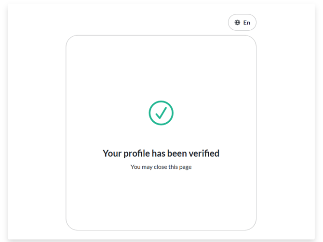Screen dimensions: 323x242
Task: Click the green verified checkmark icon
Action: pos(161,113)
